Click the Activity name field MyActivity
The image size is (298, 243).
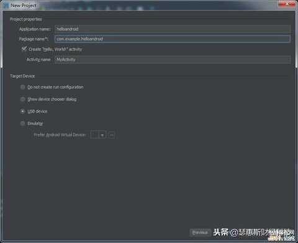pyautogui.click(x=173, y=60)
